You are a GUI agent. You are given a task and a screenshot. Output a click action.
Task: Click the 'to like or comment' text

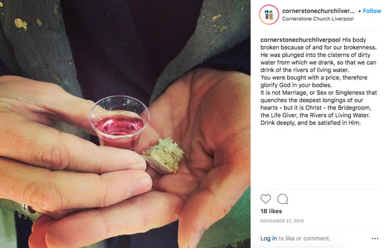304,238
